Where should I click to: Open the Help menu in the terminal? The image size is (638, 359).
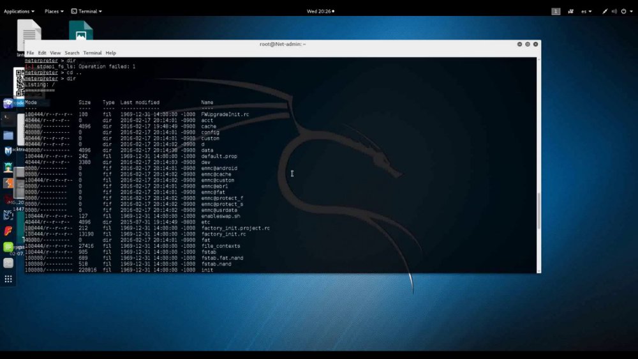tap(110, 53)
